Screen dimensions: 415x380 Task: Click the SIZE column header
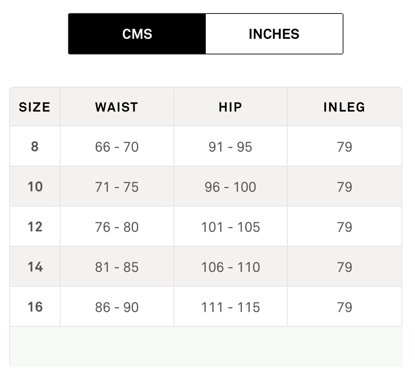[34, 107]
